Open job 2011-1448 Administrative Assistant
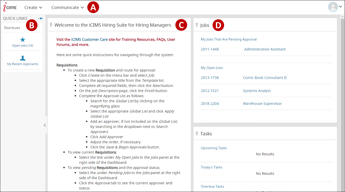 pos(265,49)
